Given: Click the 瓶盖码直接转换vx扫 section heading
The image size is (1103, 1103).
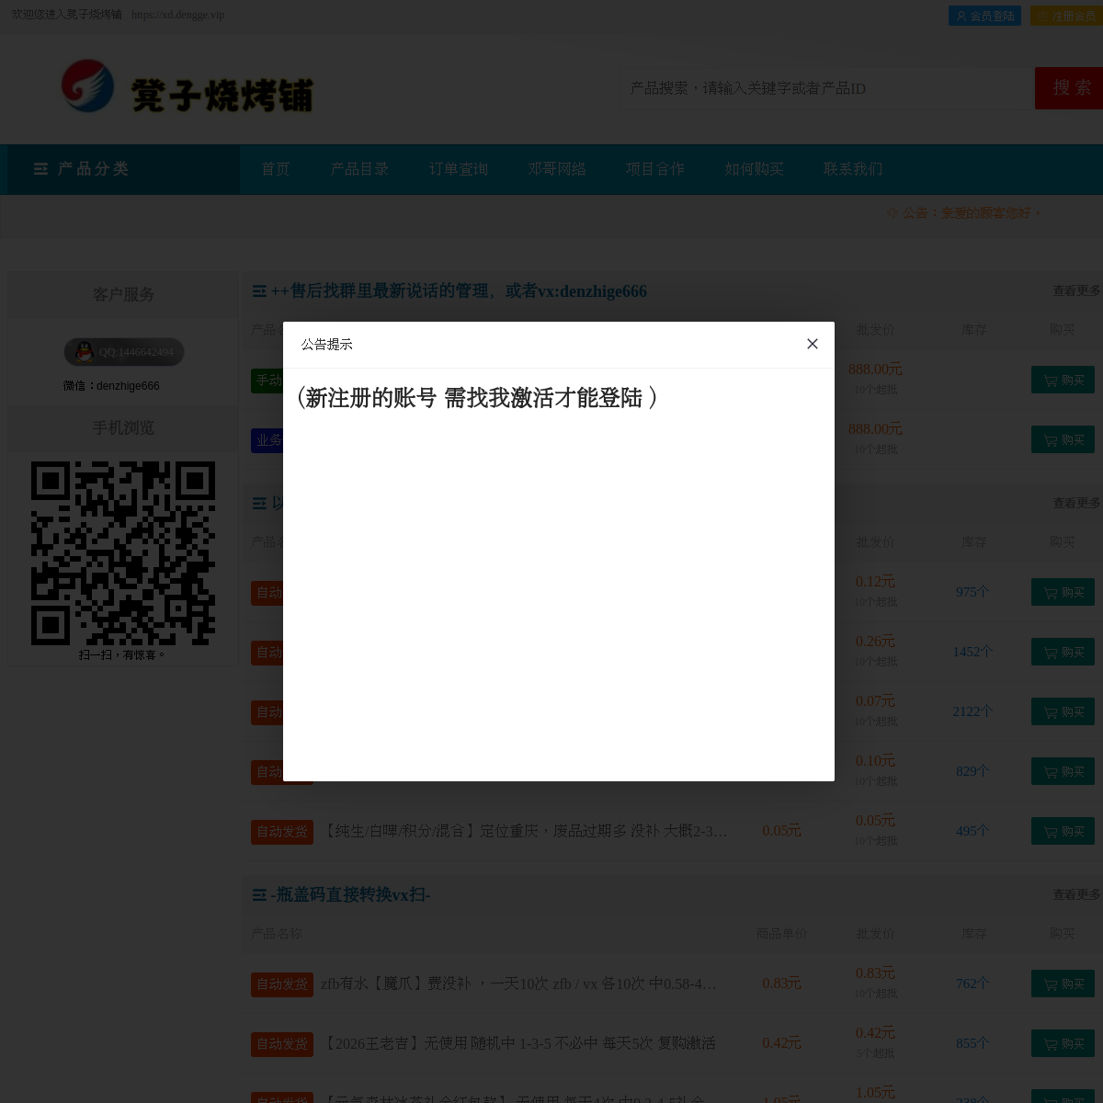Looking at the screenshot, I should 350,894.
